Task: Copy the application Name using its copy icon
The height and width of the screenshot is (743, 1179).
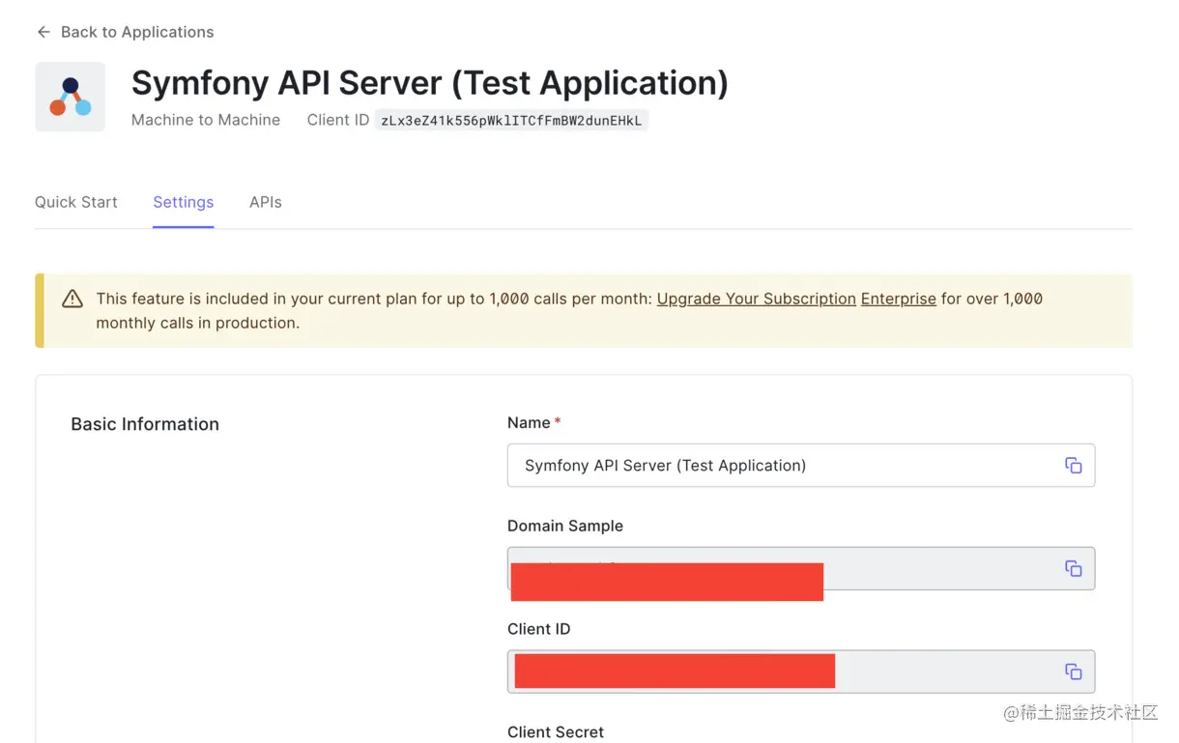Action: [x=1073, y=465]
